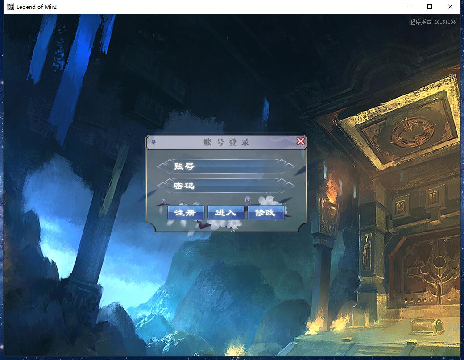Viewport: 464px width, 360px height.
Task: Click the Legend of Mir2 app icon
Action: click(x=11, y=7)
